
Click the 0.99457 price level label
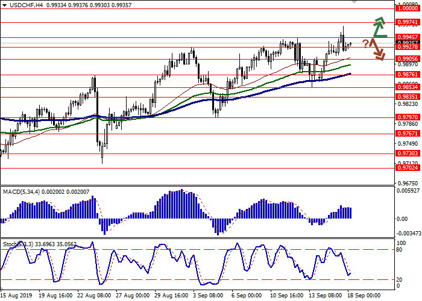408,37
